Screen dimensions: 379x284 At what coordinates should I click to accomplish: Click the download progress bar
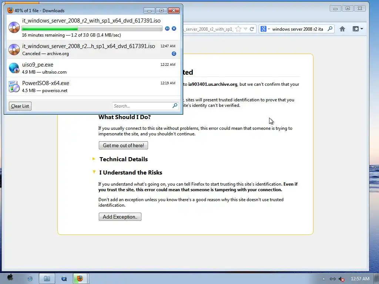coord(92,28)
